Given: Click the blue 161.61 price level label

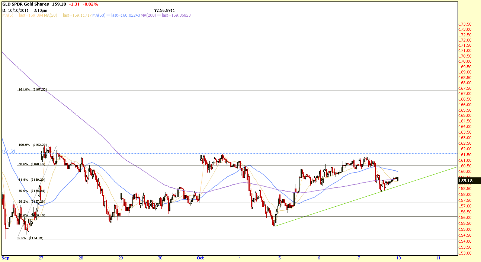Looking at the screenshot, I should pos(9,152).
